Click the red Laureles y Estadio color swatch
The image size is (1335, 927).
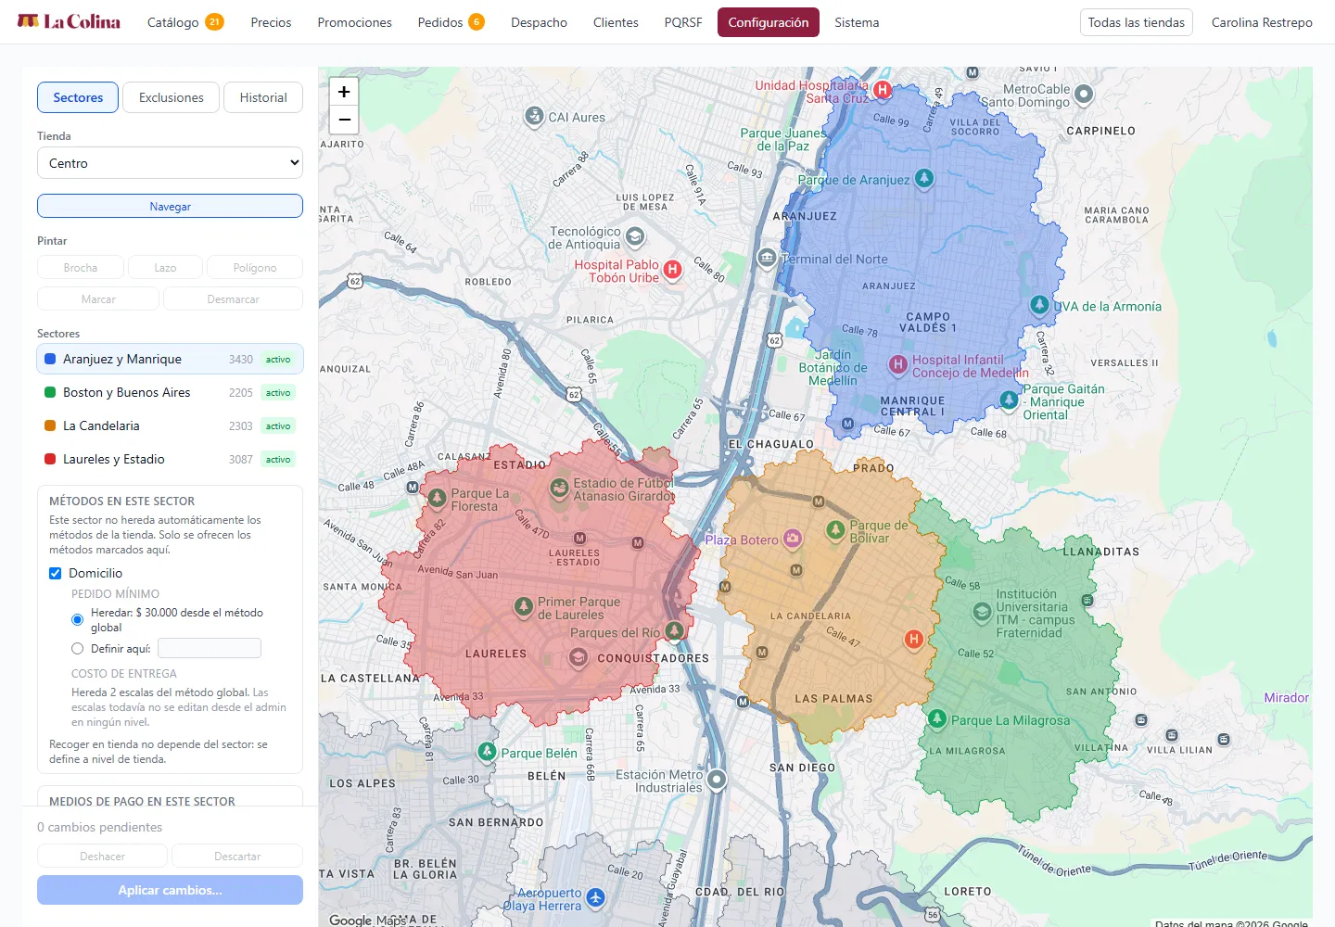(50, 459)
